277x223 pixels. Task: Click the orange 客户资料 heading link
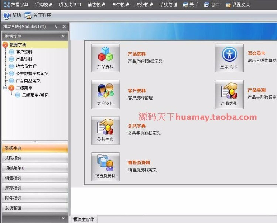click(x=137, y=90)
